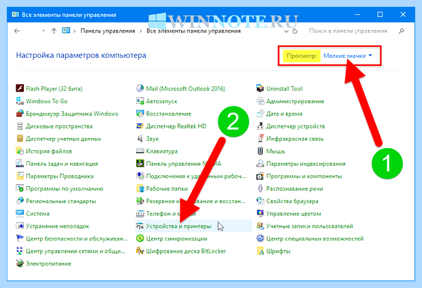This screenshot has height=288, width=422.
Task: Open the Администрирование link
Action: (x=295, y=101)
